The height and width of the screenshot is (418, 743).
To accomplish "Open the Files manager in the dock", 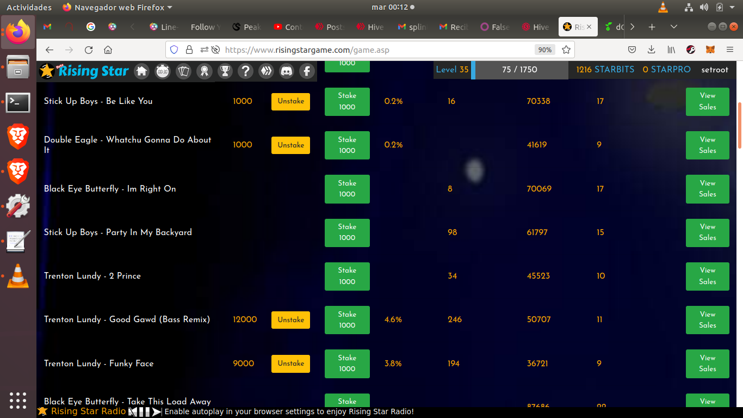I will point(18,67).
